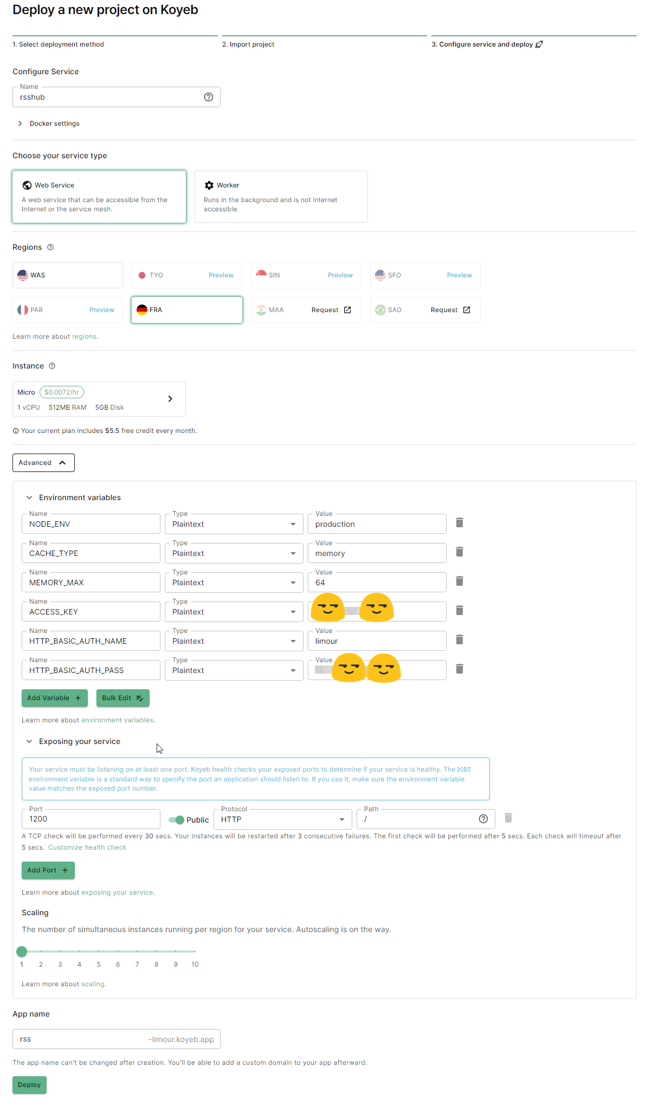
Task: Open the Regions help tooltip icon
Action: tap(50, 247)
